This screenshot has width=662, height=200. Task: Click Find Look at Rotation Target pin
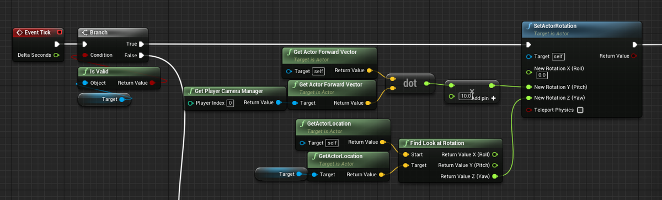tap(406, 165)
